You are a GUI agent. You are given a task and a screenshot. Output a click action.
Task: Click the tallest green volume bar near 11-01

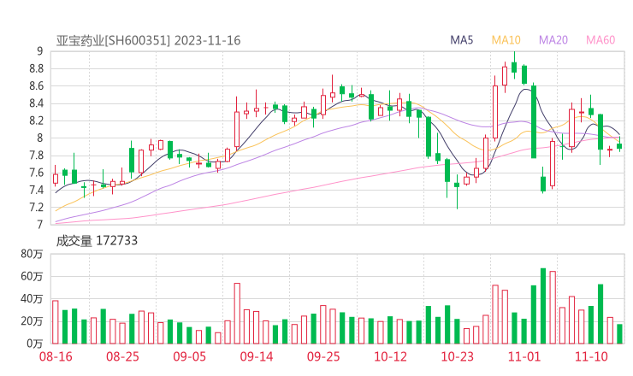pos(543,306)
